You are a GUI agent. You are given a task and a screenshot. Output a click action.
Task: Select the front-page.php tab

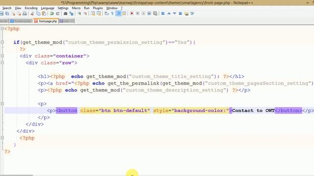[46, 21]
